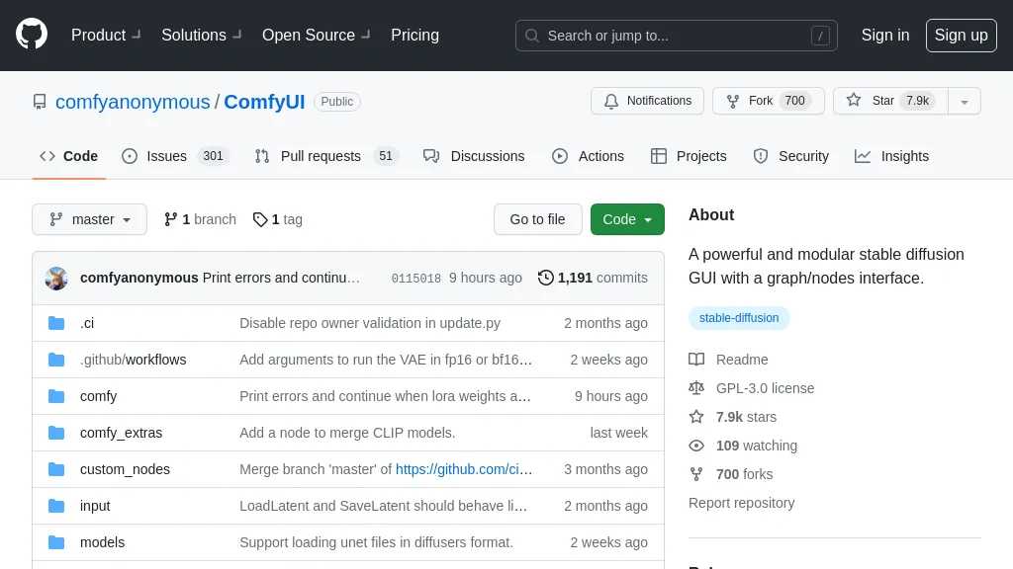
Task: Open the master branch dropdown
Action: point(89,219)
